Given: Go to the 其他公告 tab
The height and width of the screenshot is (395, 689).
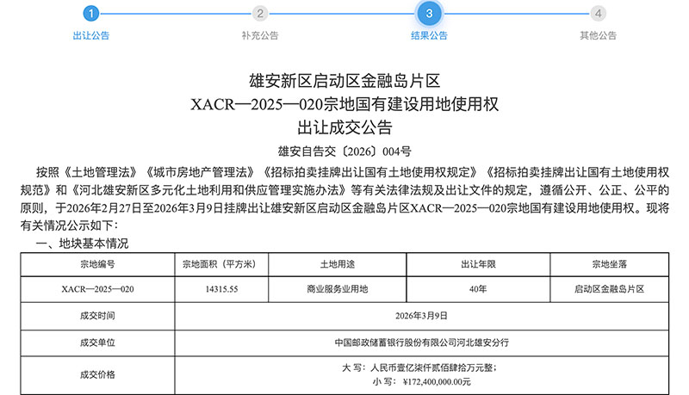Looking at the screenshot, I should tap(598, 36).
